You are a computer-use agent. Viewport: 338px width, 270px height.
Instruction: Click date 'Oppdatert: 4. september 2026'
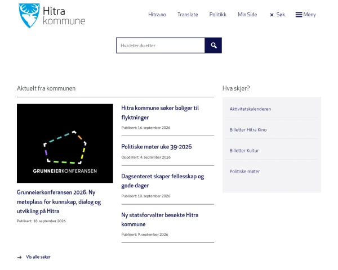point(146,157)
